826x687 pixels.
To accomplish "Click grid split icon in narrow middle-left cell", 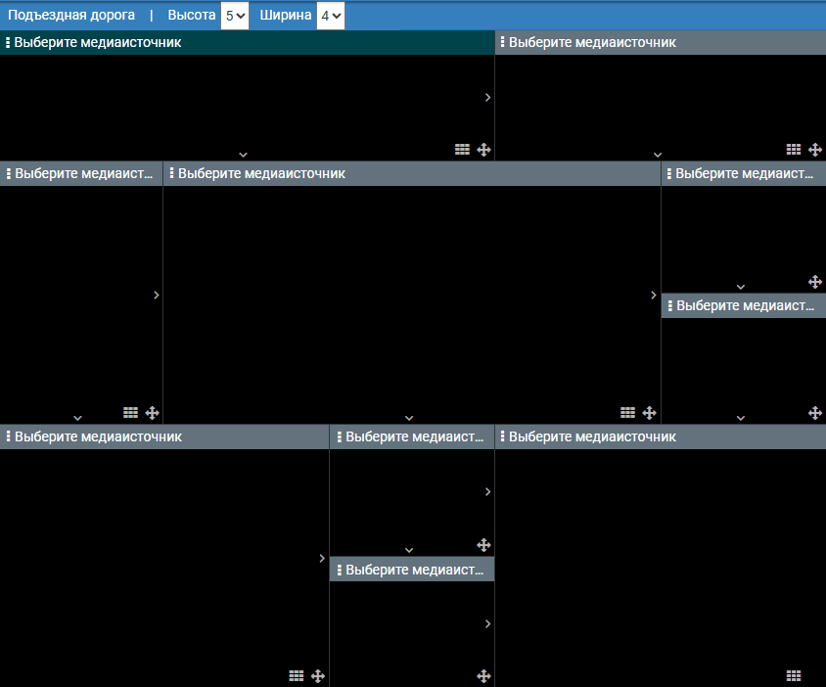I will click(131, 413).
